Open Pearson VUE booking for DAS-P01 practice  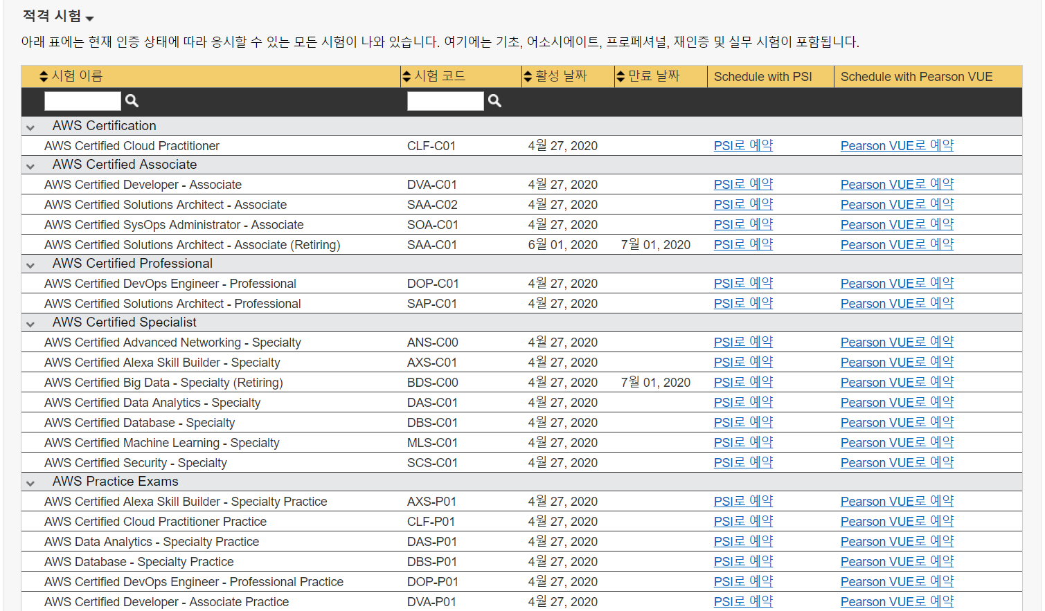tap(897, 541)
